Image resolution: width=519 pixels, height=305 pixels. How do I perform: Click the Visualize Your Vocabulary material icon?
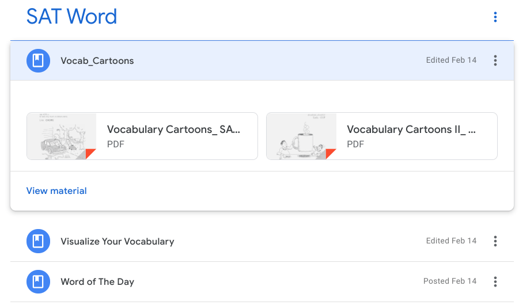pyautogui.click(x=38, y=241)
